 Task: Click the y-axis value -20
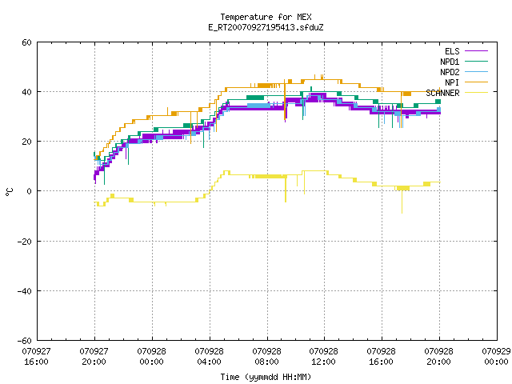pos(25,242)
